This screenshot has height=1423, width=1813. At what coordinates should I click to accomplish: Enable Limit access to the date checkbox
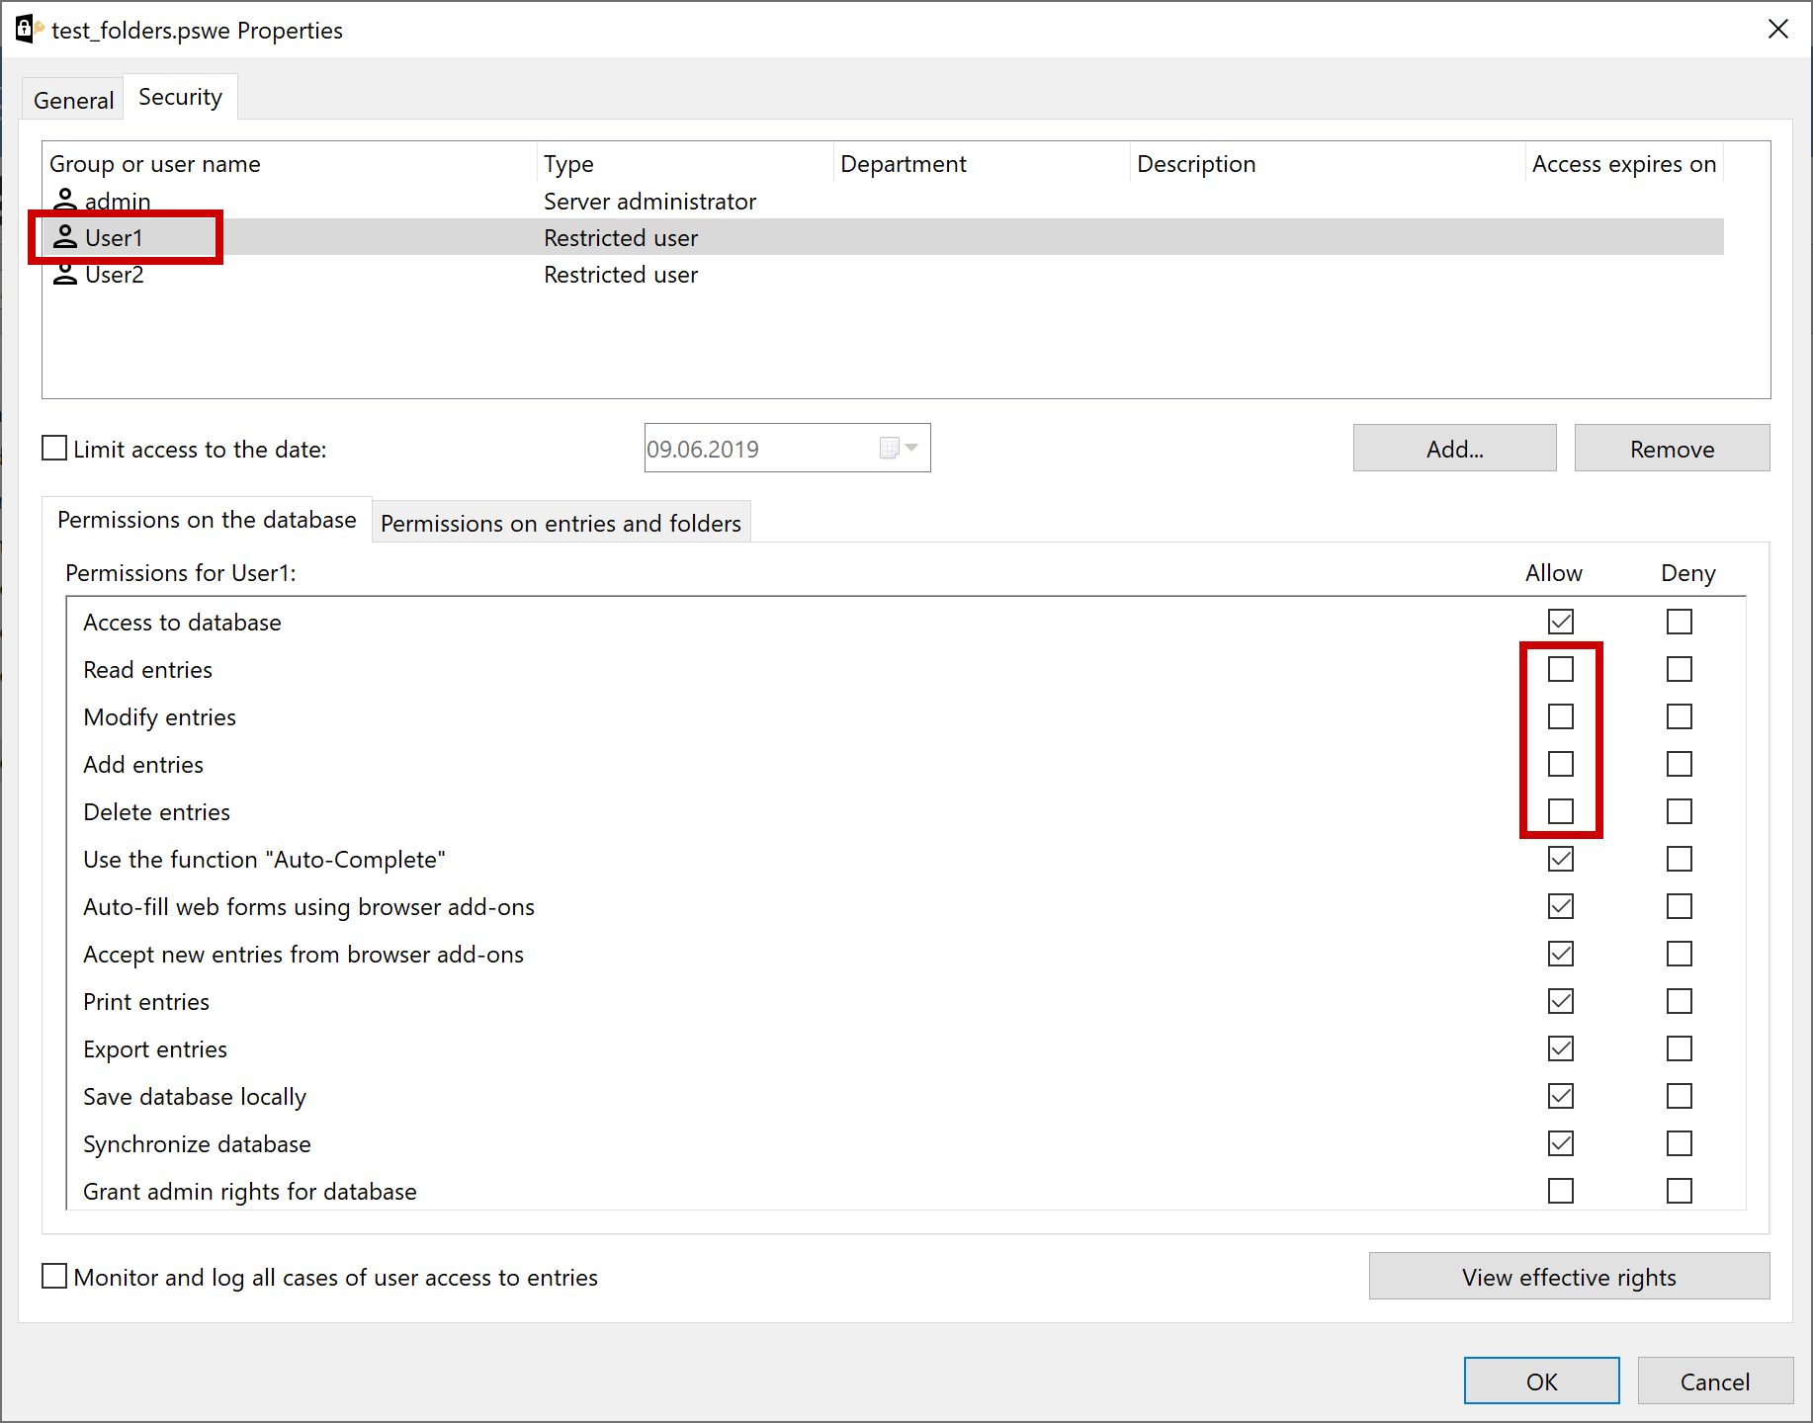point(54,449)
